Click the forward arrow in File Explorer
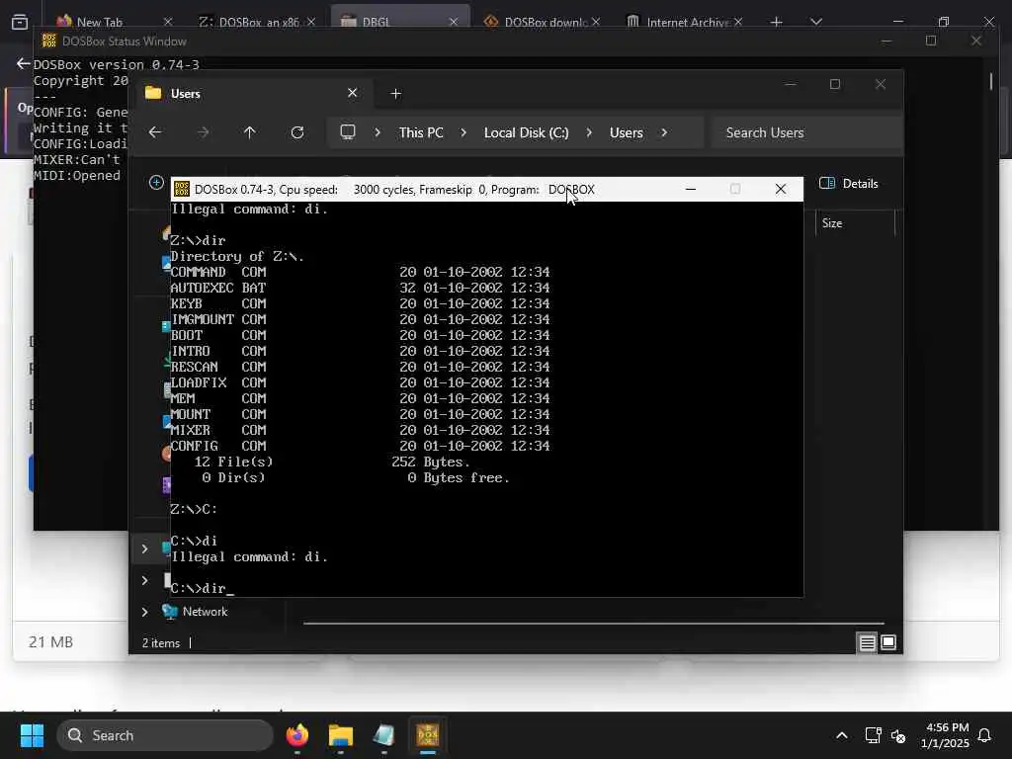 coord(204,132)
